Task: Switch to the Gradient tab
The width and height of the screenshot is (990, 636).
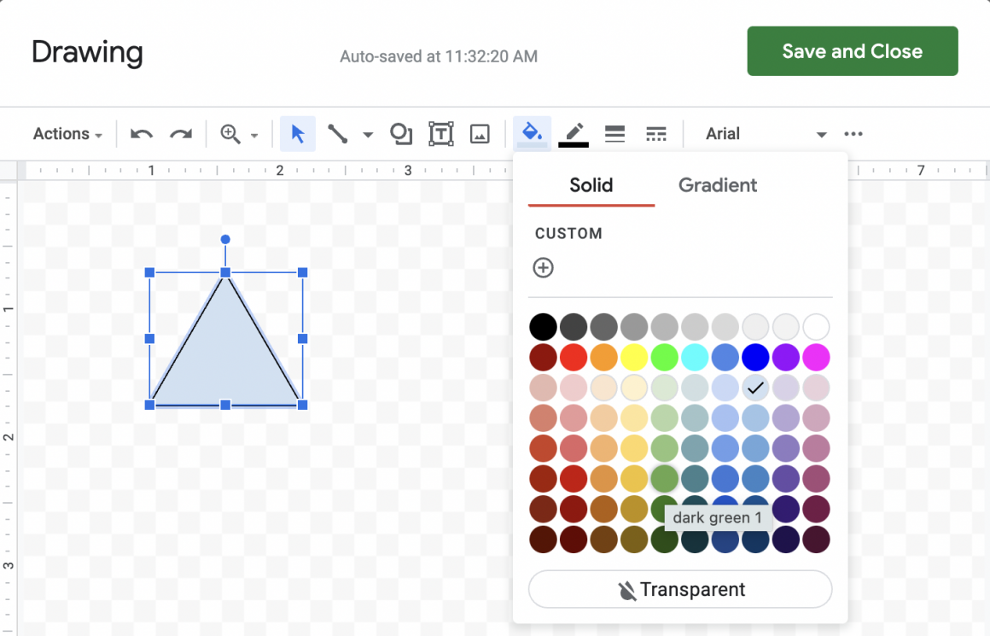Action: pyautogui.click(x=717, y=185)
